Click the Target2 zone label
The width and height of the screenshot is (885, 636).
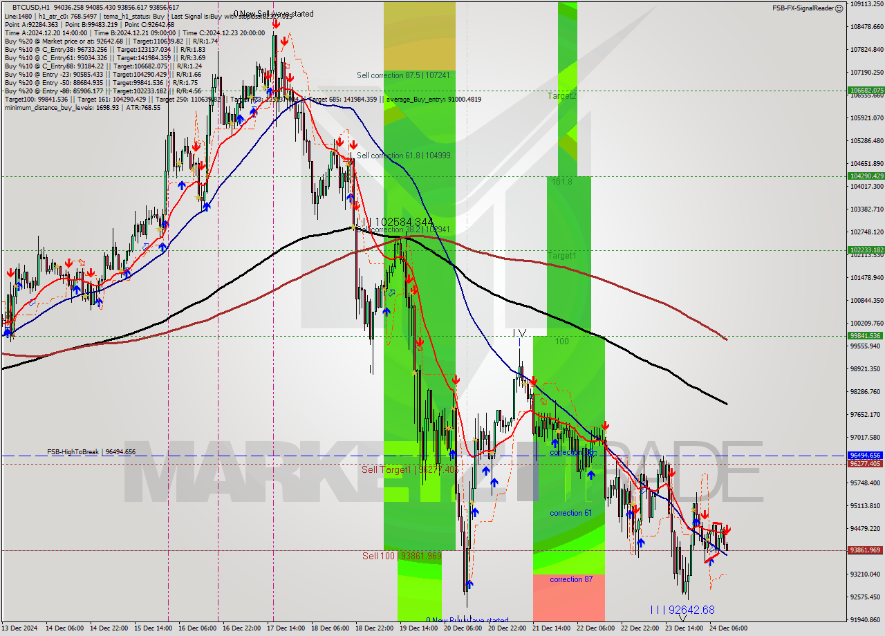[561, 95]
